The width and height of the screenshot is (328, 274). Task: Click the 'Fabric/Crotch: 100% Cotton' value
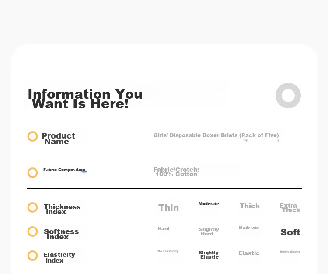[176, 172]
